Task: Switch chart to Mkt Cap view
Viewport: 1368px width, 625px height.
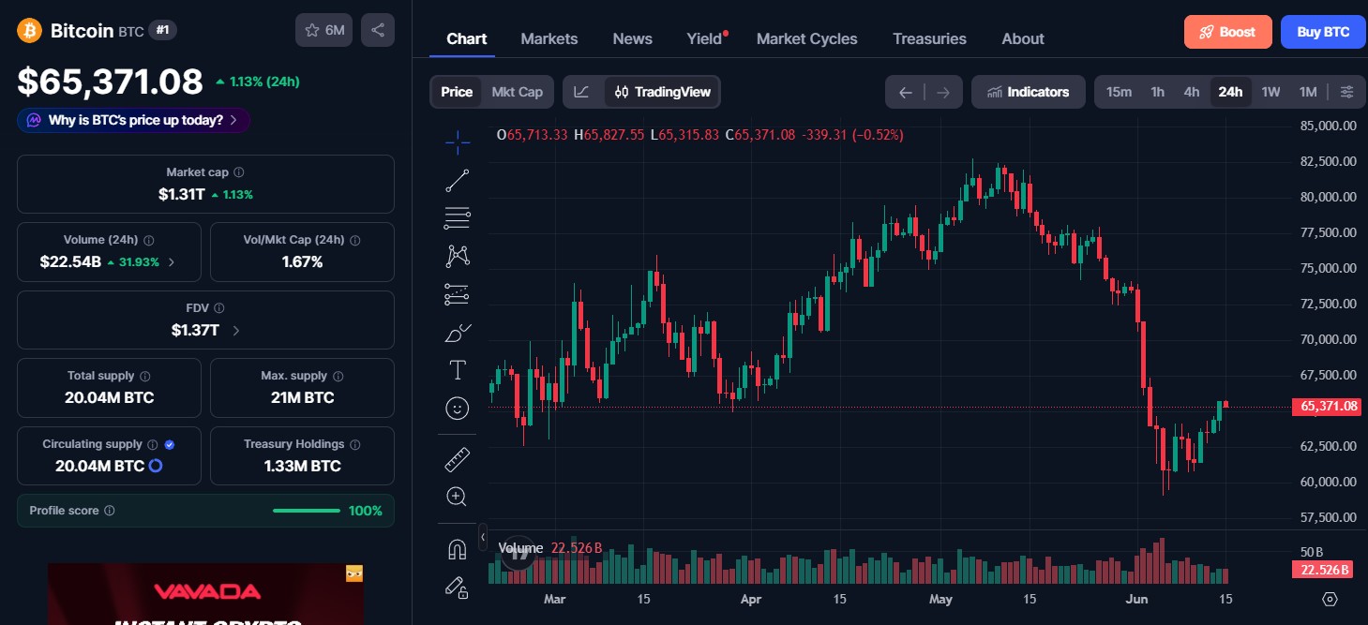Action: [518, 92]
